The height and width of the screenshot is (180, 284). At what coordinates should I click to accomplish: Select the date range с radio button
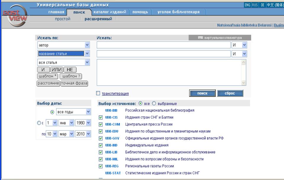point(39,123)
